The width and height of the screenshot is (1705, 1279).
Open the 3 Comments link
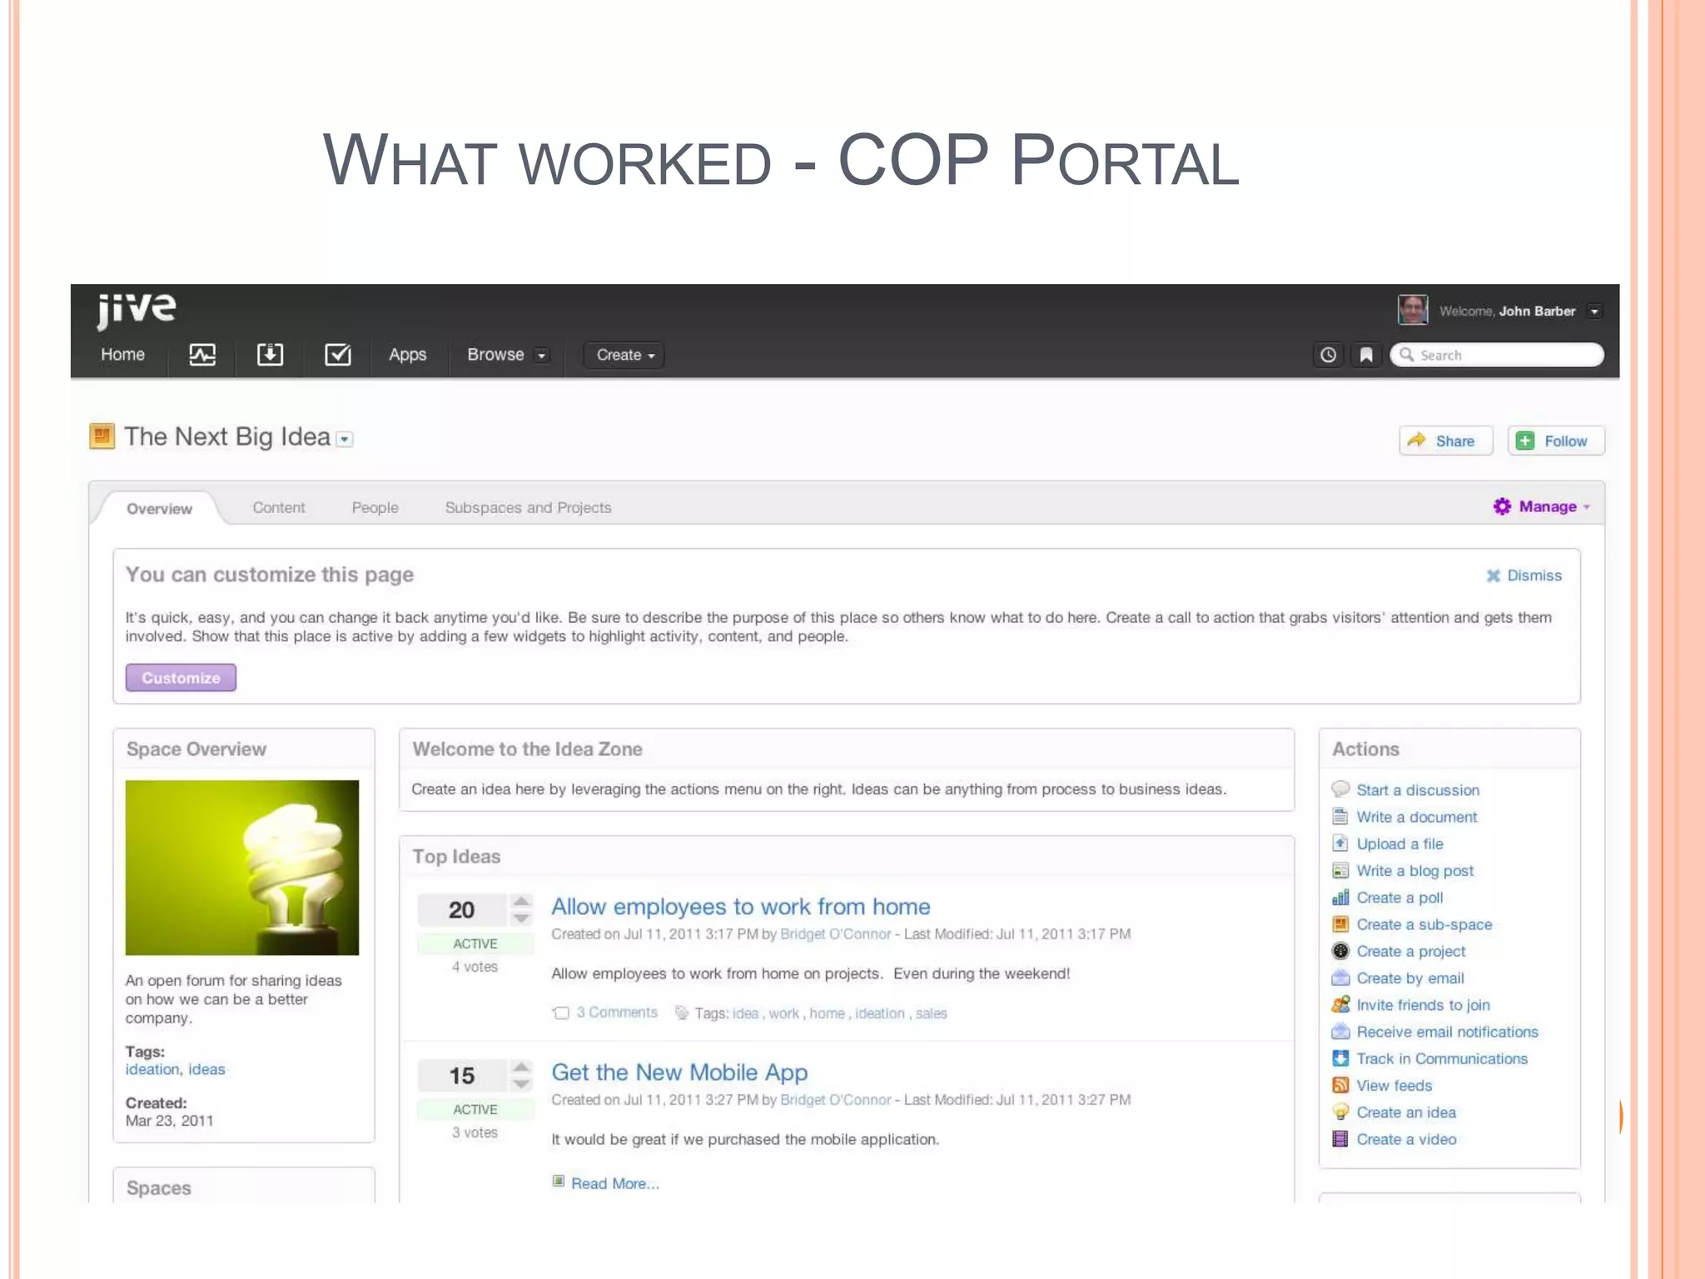coord(617,1013)
